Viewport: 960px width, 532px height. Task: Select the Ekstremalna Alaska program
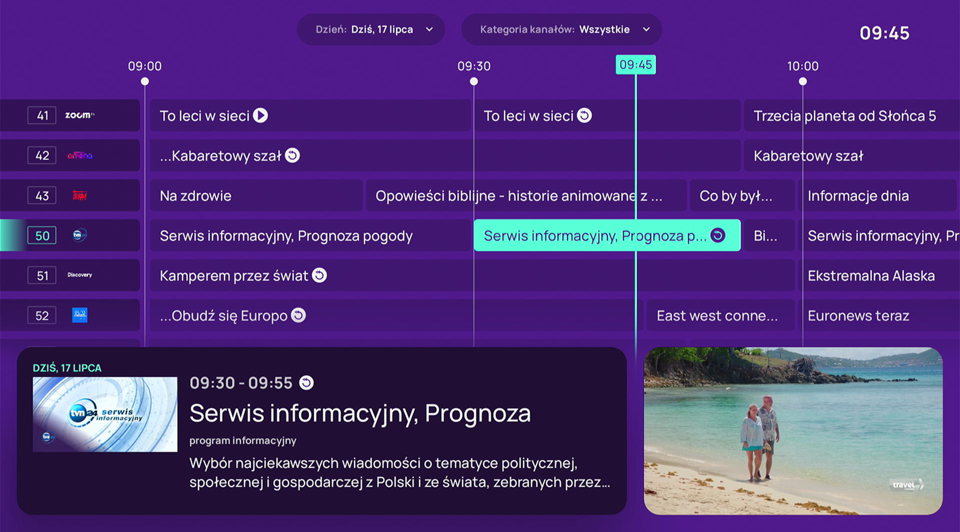(871, 275)
